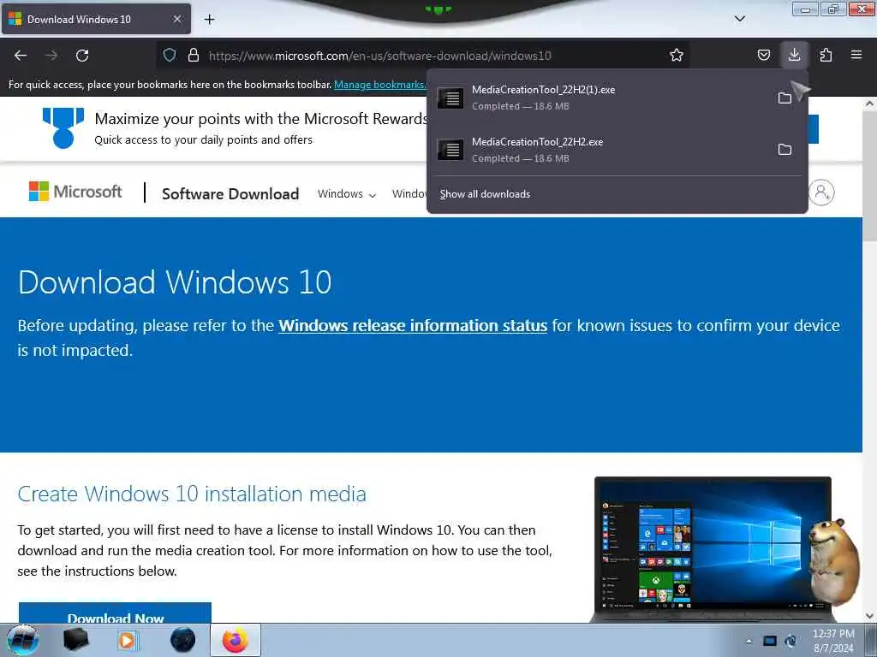This screenshot has width=877, height=657.
Task: Open Firefox application hamburger menu
Action: [856, 55]
